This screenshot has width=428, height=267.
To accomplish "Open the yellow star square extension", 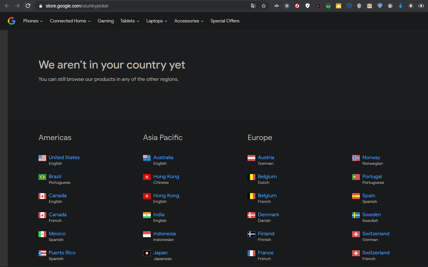I will (338, 6).
